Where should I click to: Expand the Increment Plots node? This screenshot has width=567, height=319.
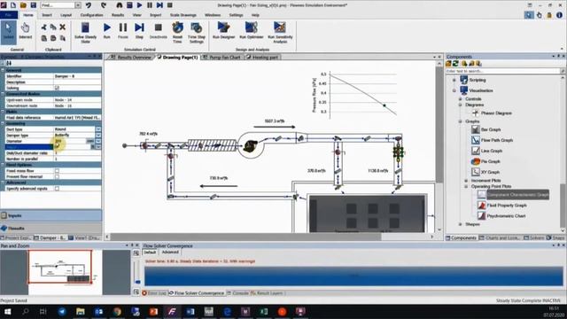pyautogui.click(x=466, y=181)
